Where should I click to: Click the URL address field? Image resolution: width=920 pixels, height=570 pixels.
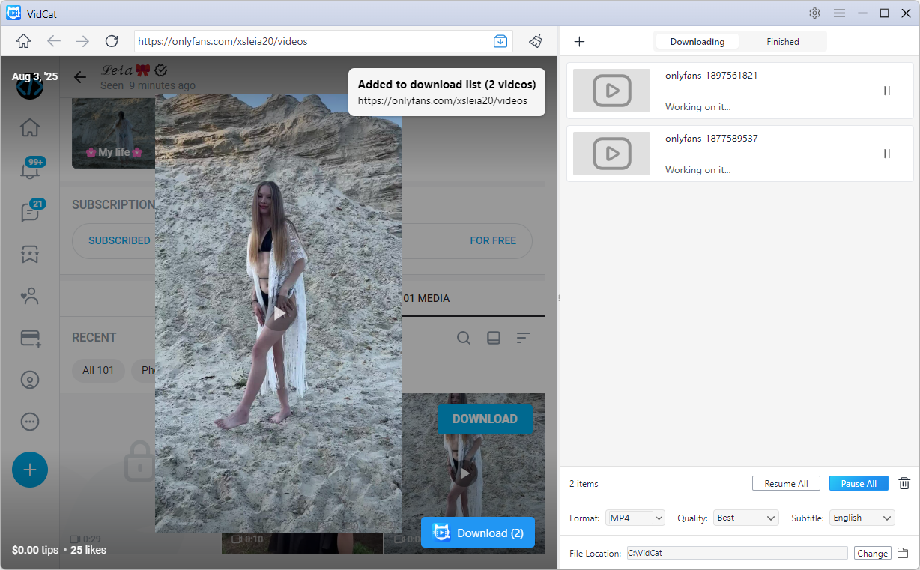pyautogui.click(x=313, y=41)
